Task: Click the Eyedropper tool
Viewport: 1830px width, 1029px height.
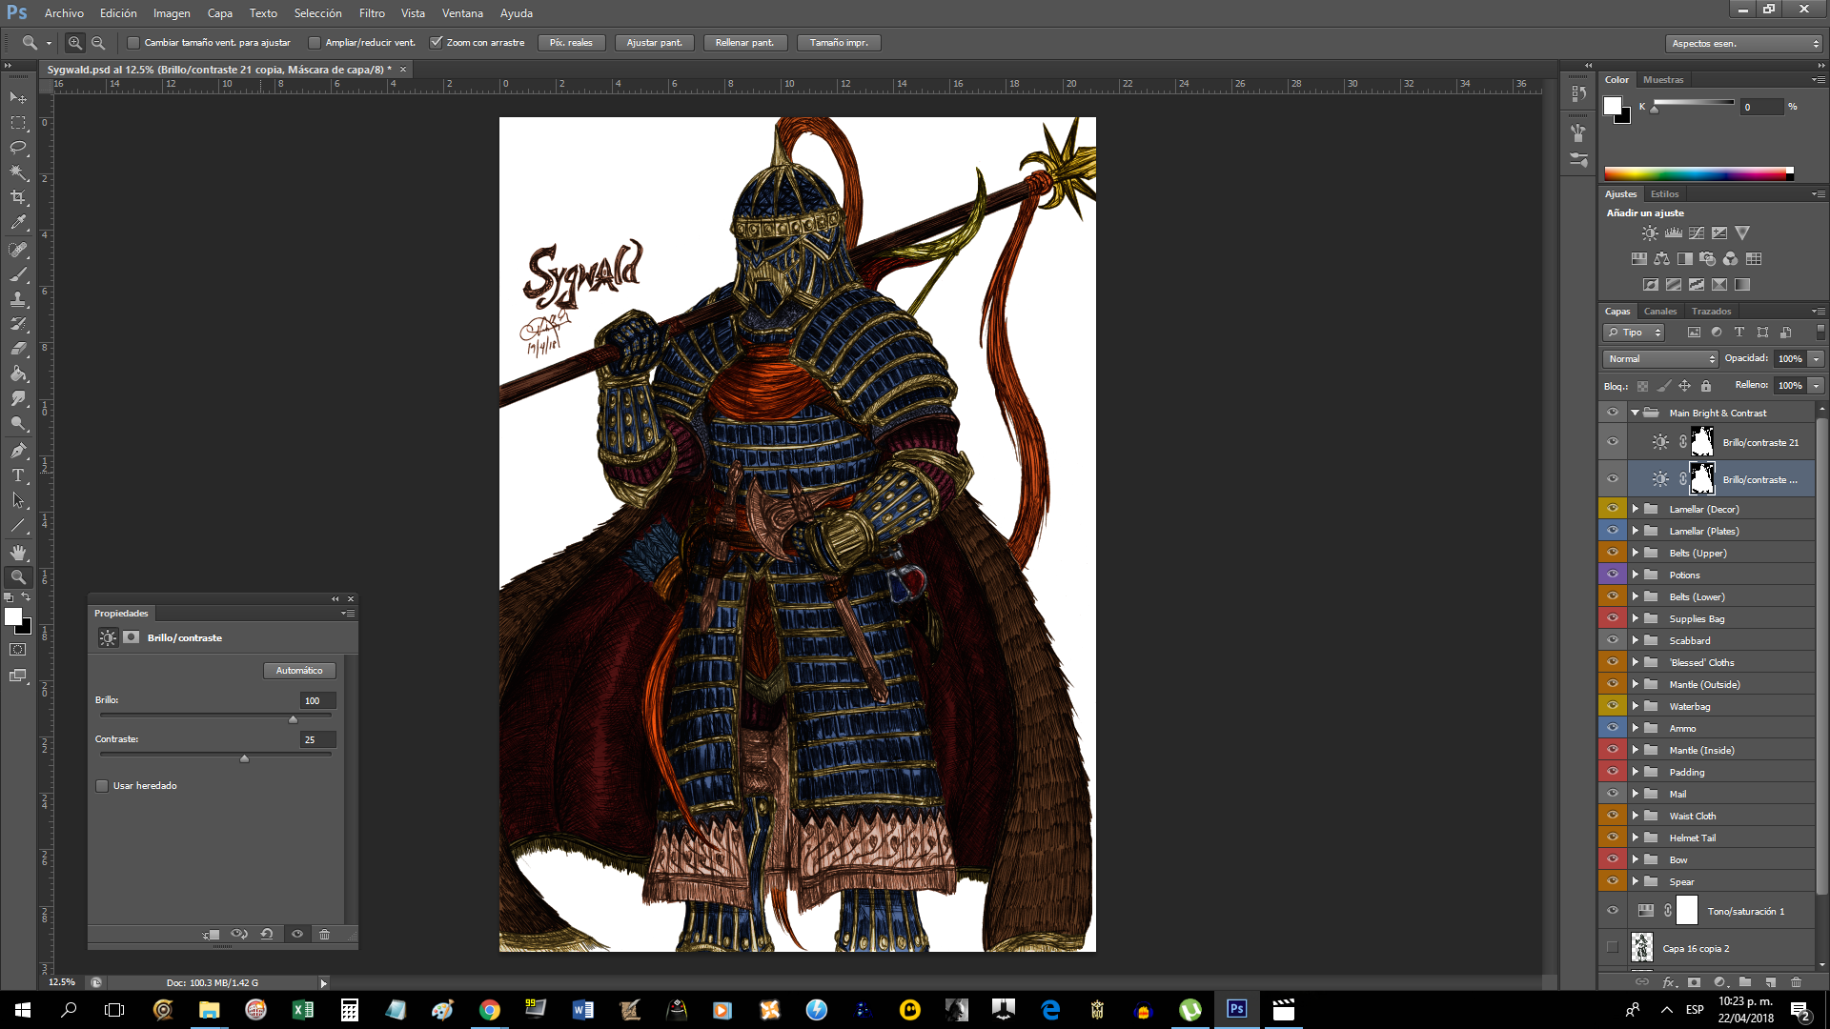Action: (x=19, y=222)
